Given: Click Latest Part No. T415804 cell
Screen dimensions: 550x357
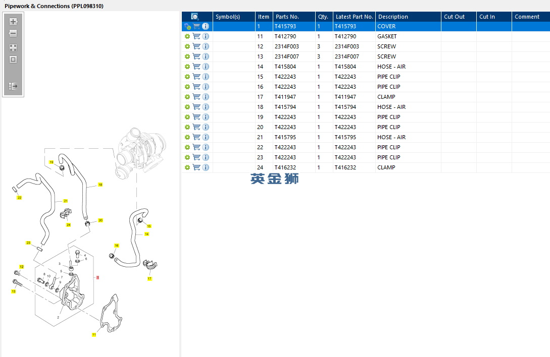Looking at the screenshot, I should click(x=354, y=67).
